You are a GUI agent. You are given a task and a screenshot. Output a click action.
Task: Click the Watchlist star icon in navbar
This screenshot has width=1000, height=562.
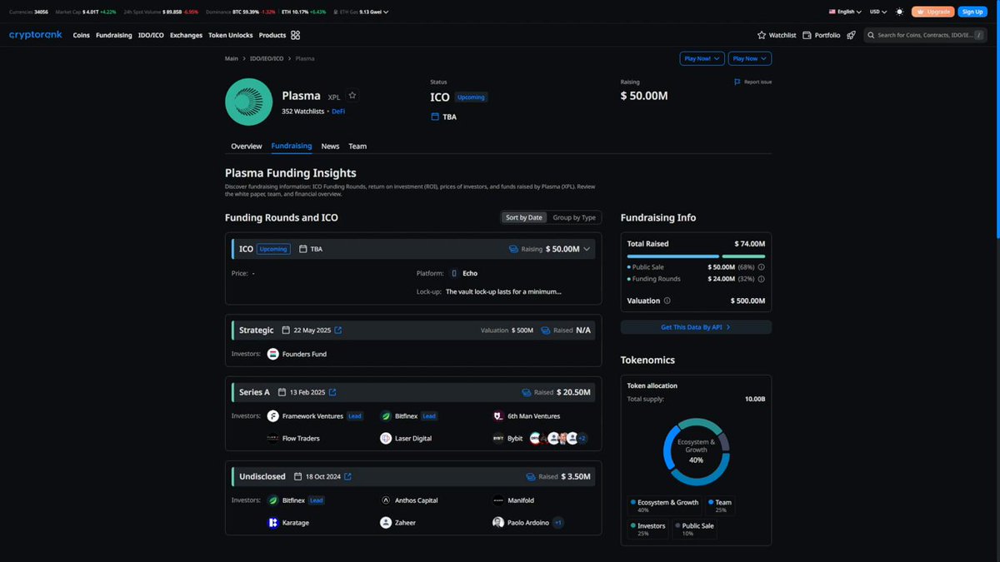click(x=762, y=35)
